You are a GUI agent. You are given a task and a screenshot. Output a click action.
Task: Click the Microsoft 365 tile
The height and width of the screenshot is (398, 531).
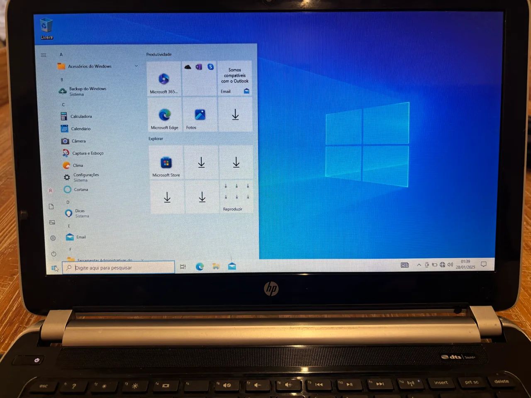click(x=164, y=80)
